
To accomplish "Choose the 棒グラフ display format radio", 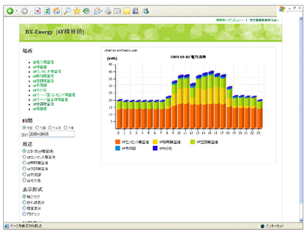I will 24,196.
